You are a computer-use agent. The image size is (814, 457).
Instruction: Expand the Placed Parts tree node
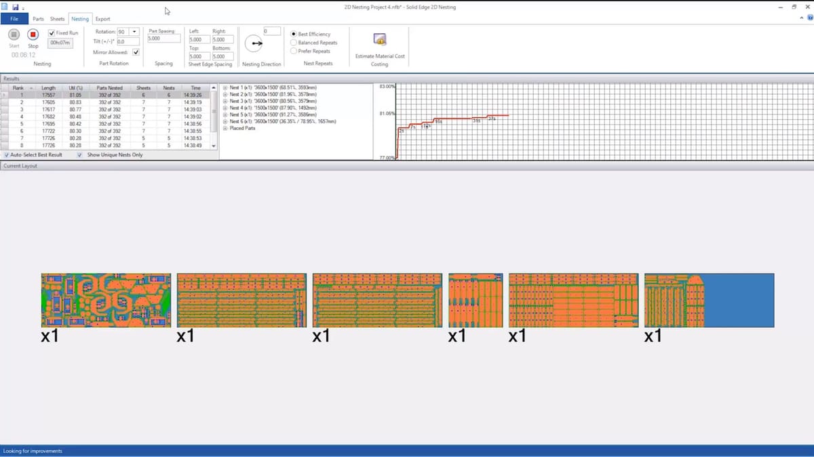coord(225,128)
